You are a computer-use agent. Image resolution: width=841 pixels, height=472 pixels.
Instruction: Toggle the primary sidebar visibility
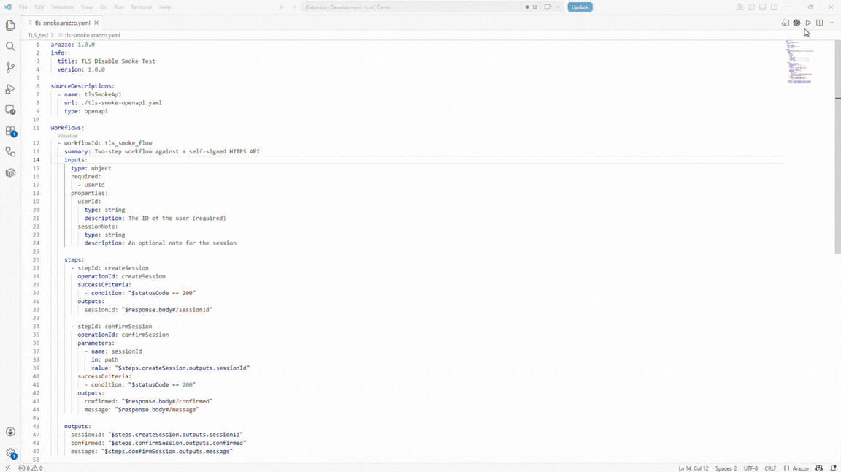tap(751, 7)
